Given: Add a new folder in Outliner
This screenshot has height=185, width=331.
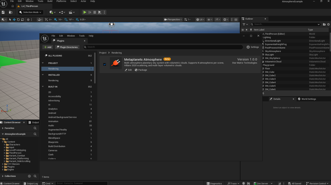Looking at the screenshot, I should 324,24.
